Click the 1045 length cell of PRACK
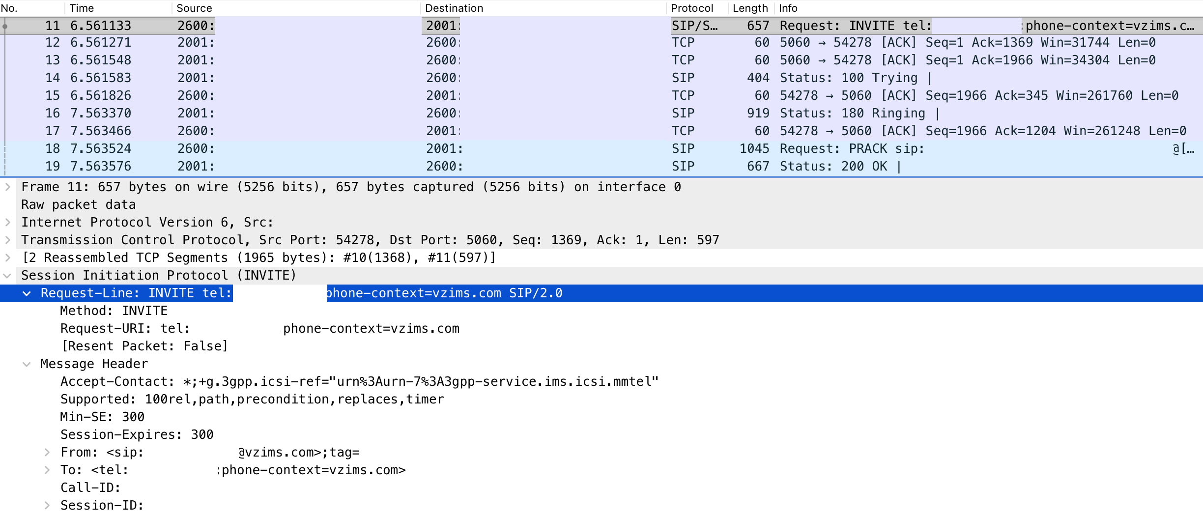This screenshot has width=1203, height=516. coord(754,149)
